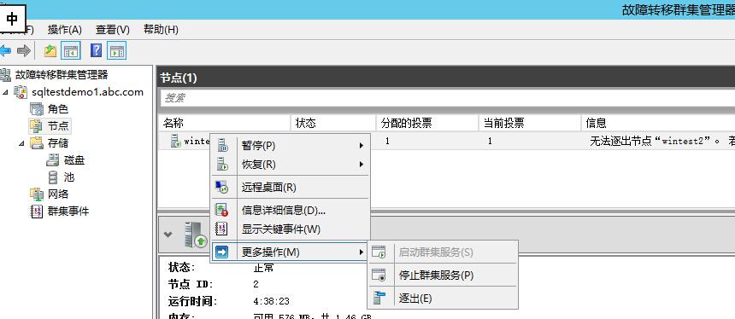Click the 逐出 evict icon in submenu
Viewport: 735px width, 319px height.
tap(379, 298)
